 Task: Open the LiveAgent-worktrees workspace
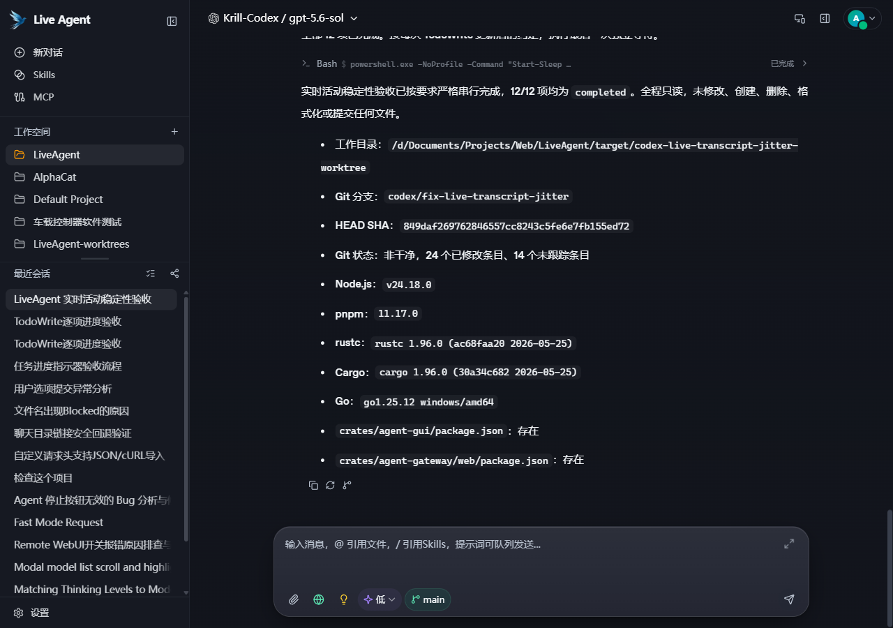click(94, 244)
